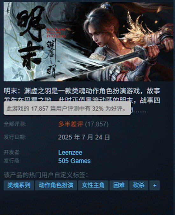Click the 发行日期 label
Image resolution: width=175 pixels, height=215 pixels.
click(15, 137)
